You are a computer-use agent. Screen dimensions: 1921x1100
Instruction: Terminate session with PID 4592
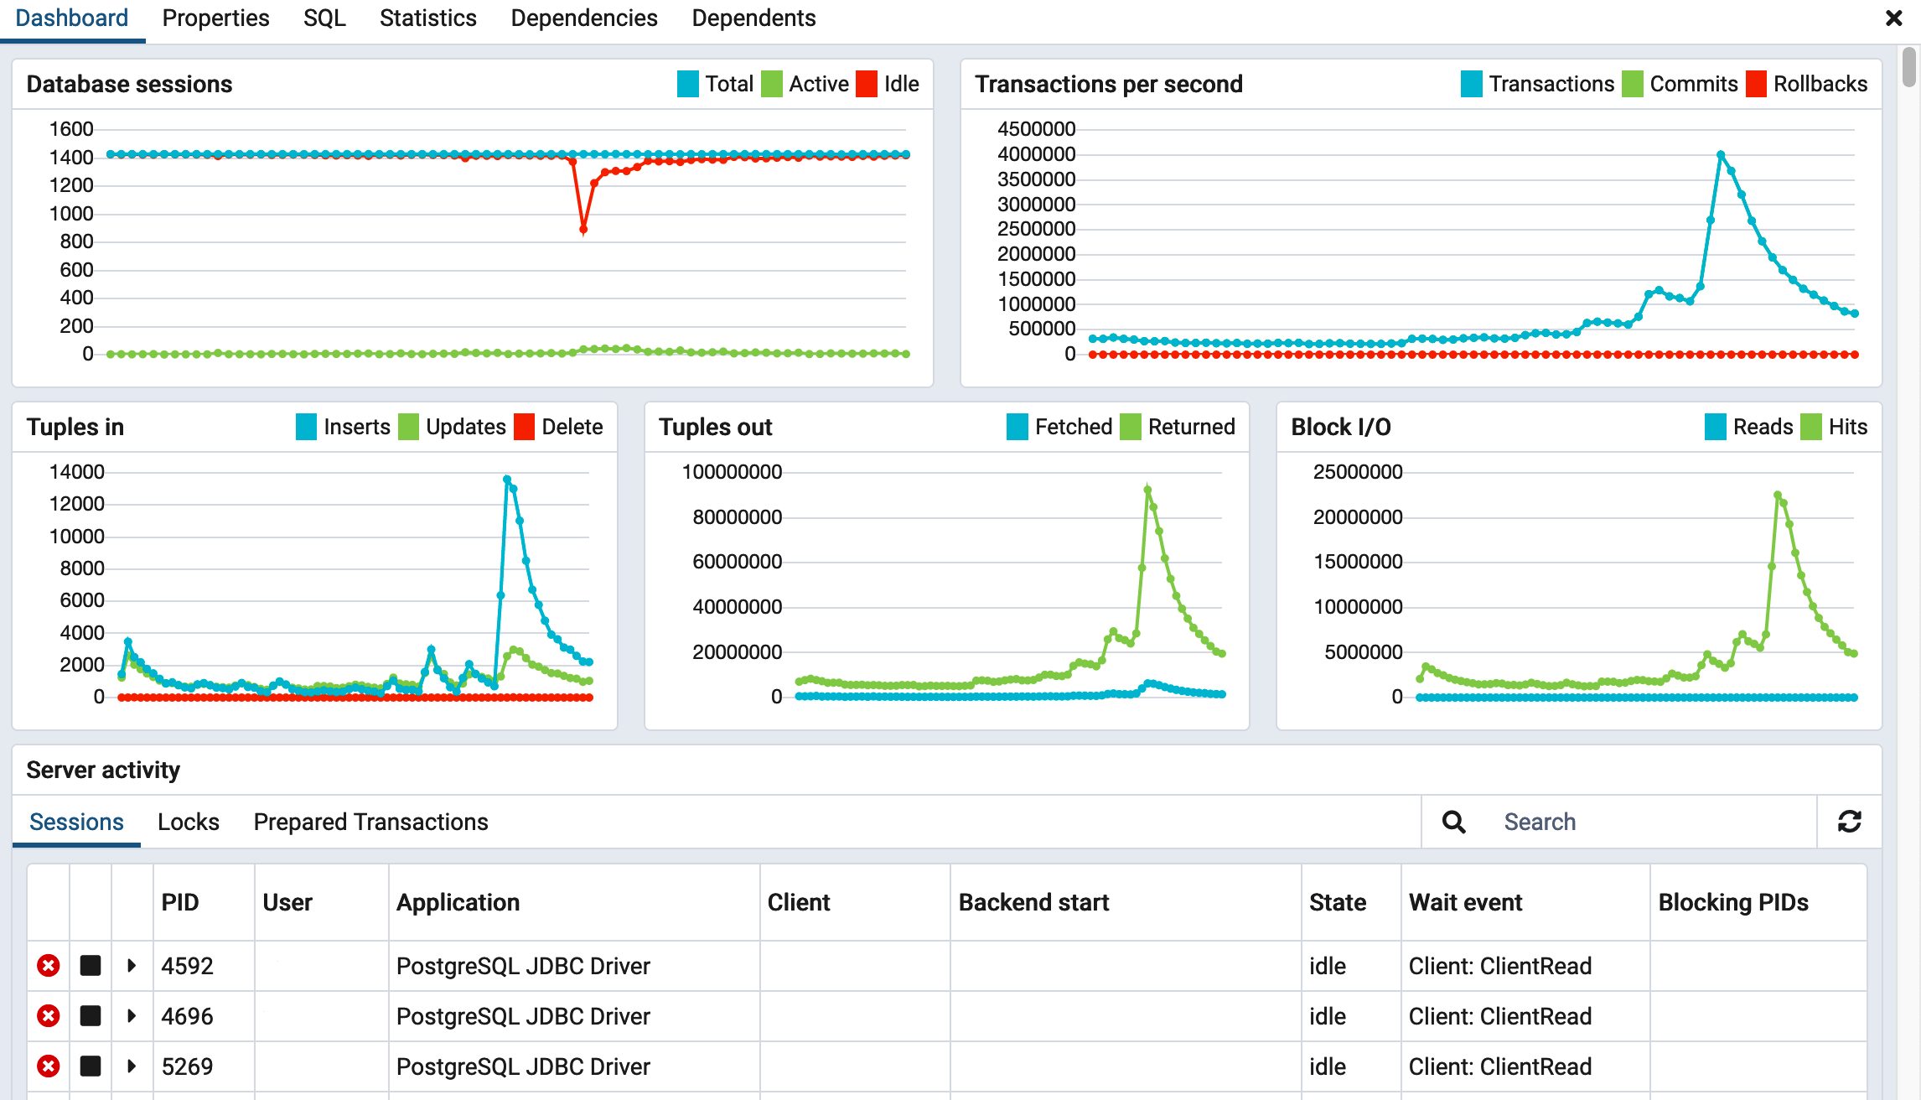pos(49,966)
